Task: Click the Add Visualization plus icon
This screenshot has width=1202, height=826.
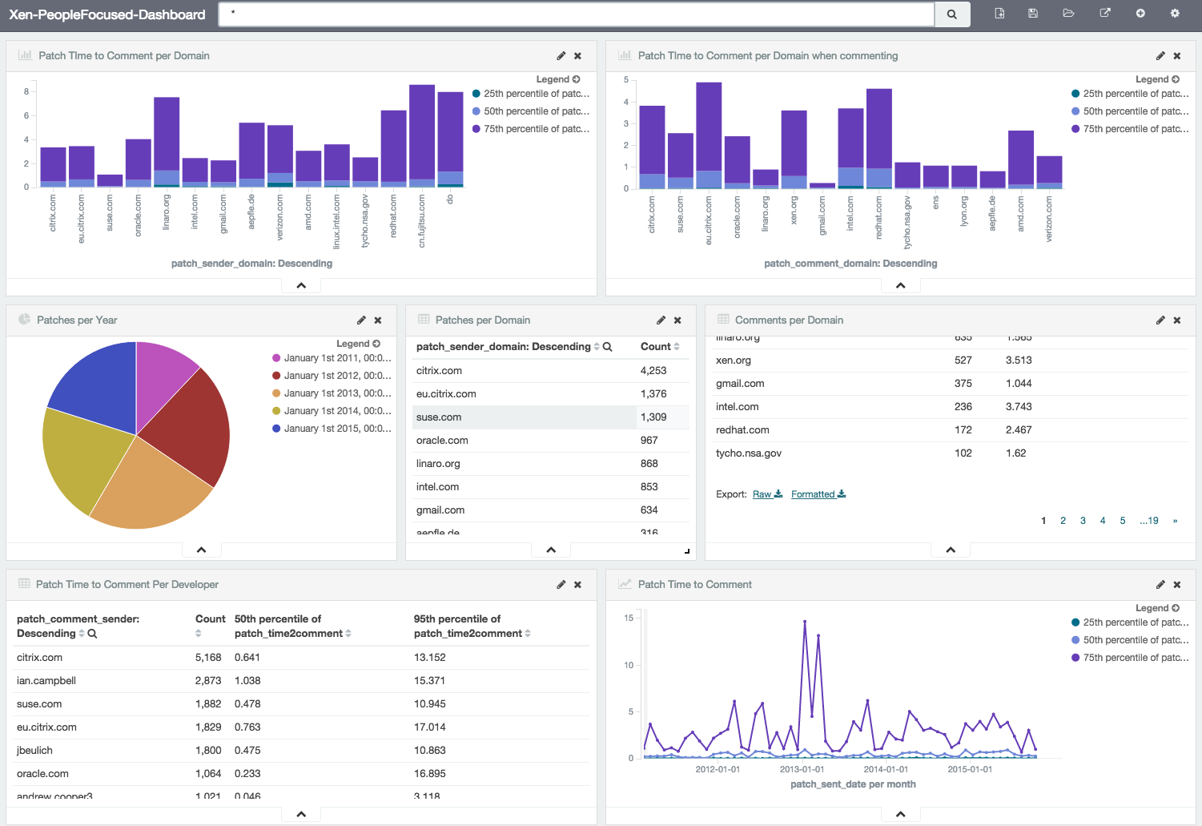Action: click(1140, 14)
